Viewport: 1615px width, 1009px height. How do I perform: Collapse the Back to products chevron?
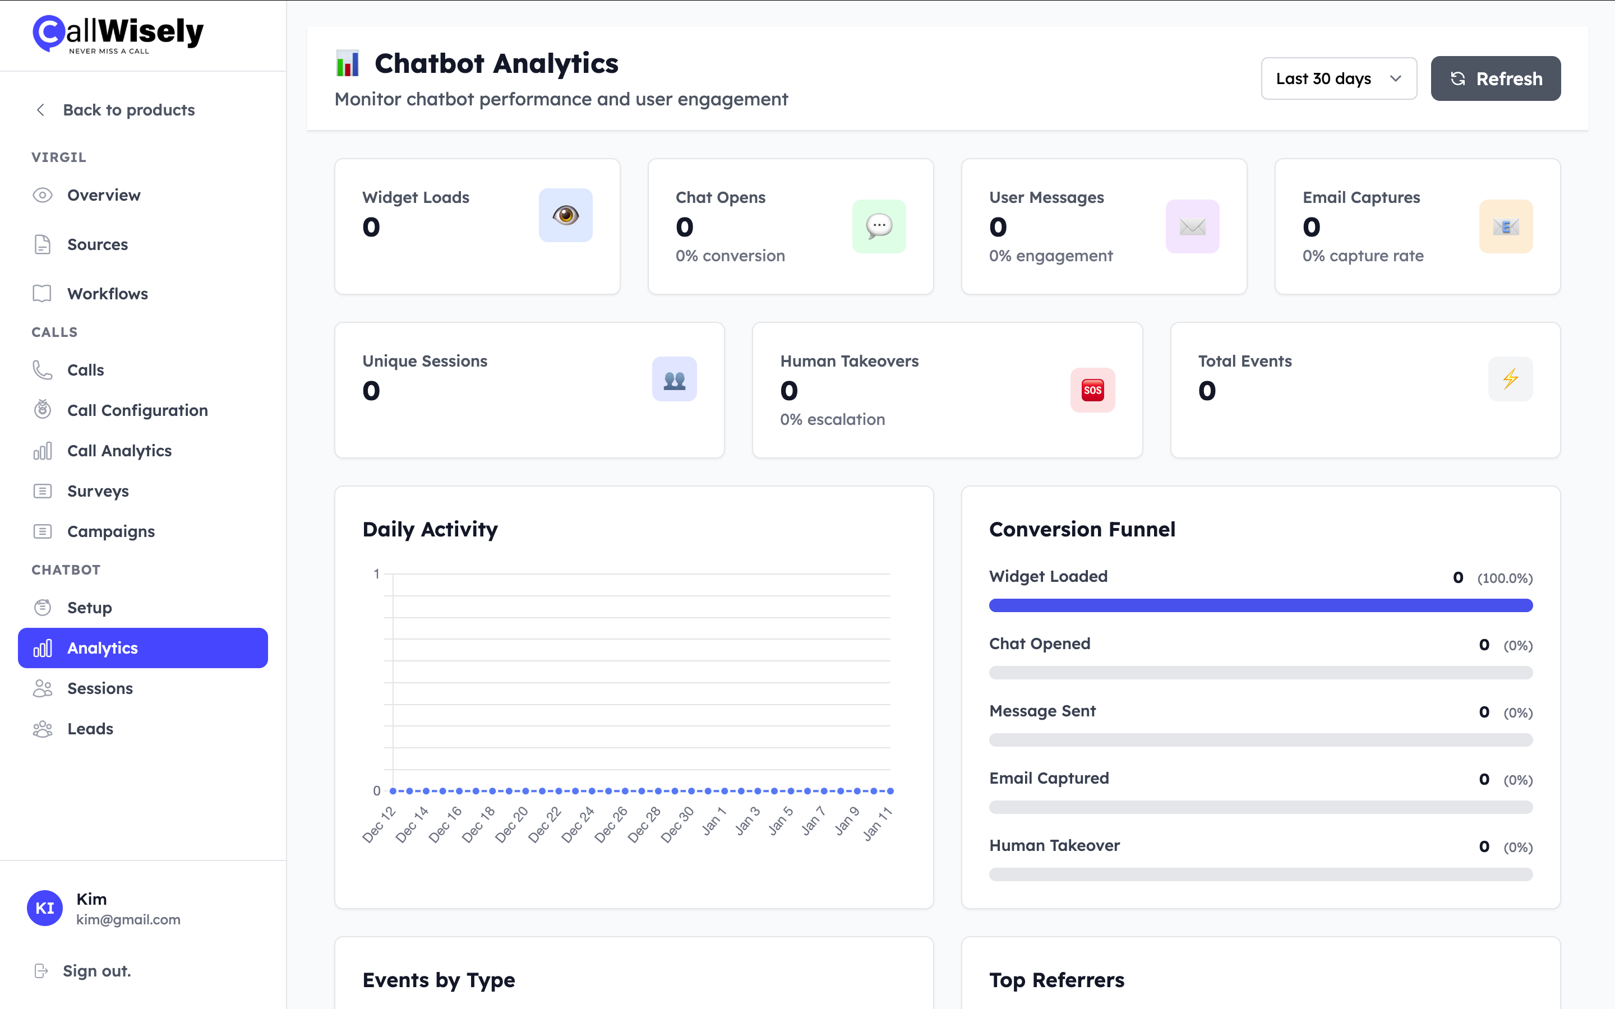pyautogui.click(x=41, y=109)
